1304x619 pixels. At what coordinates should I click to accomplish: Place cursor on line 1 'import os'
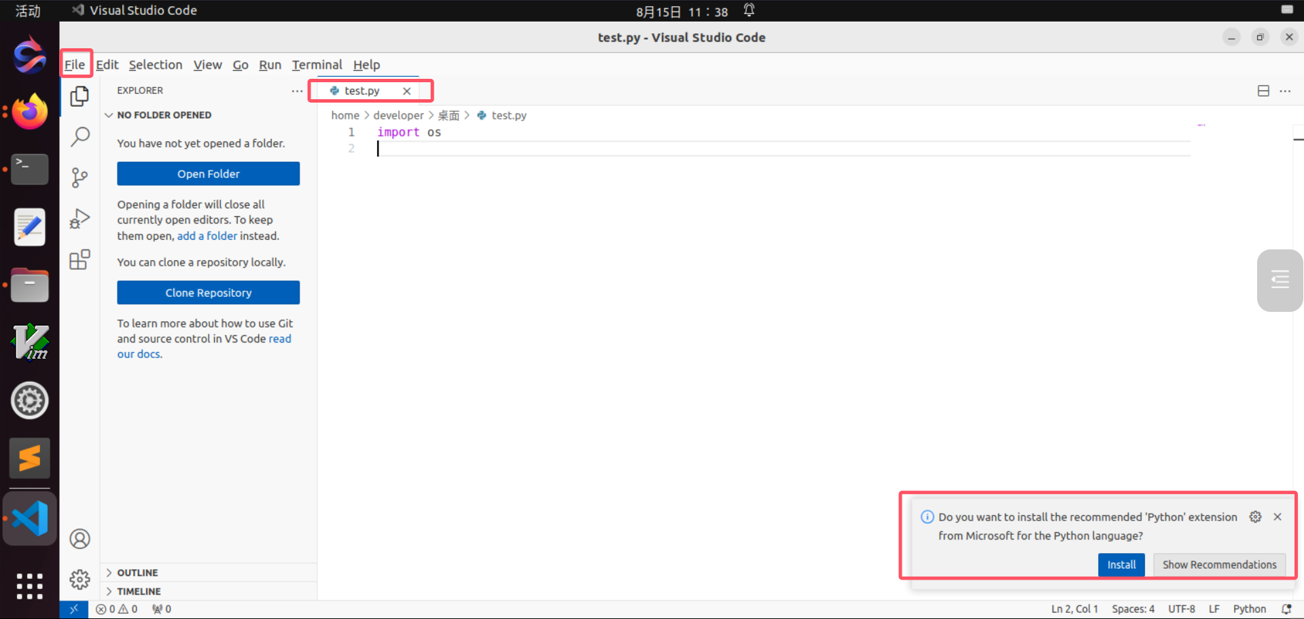[x=409, y=132]
